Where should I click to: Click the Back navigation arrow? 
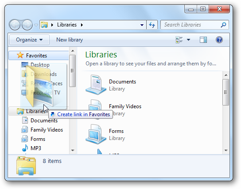(15, 25)
